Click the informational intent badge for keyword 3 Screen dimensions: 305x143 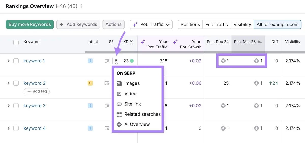point(90,106)
